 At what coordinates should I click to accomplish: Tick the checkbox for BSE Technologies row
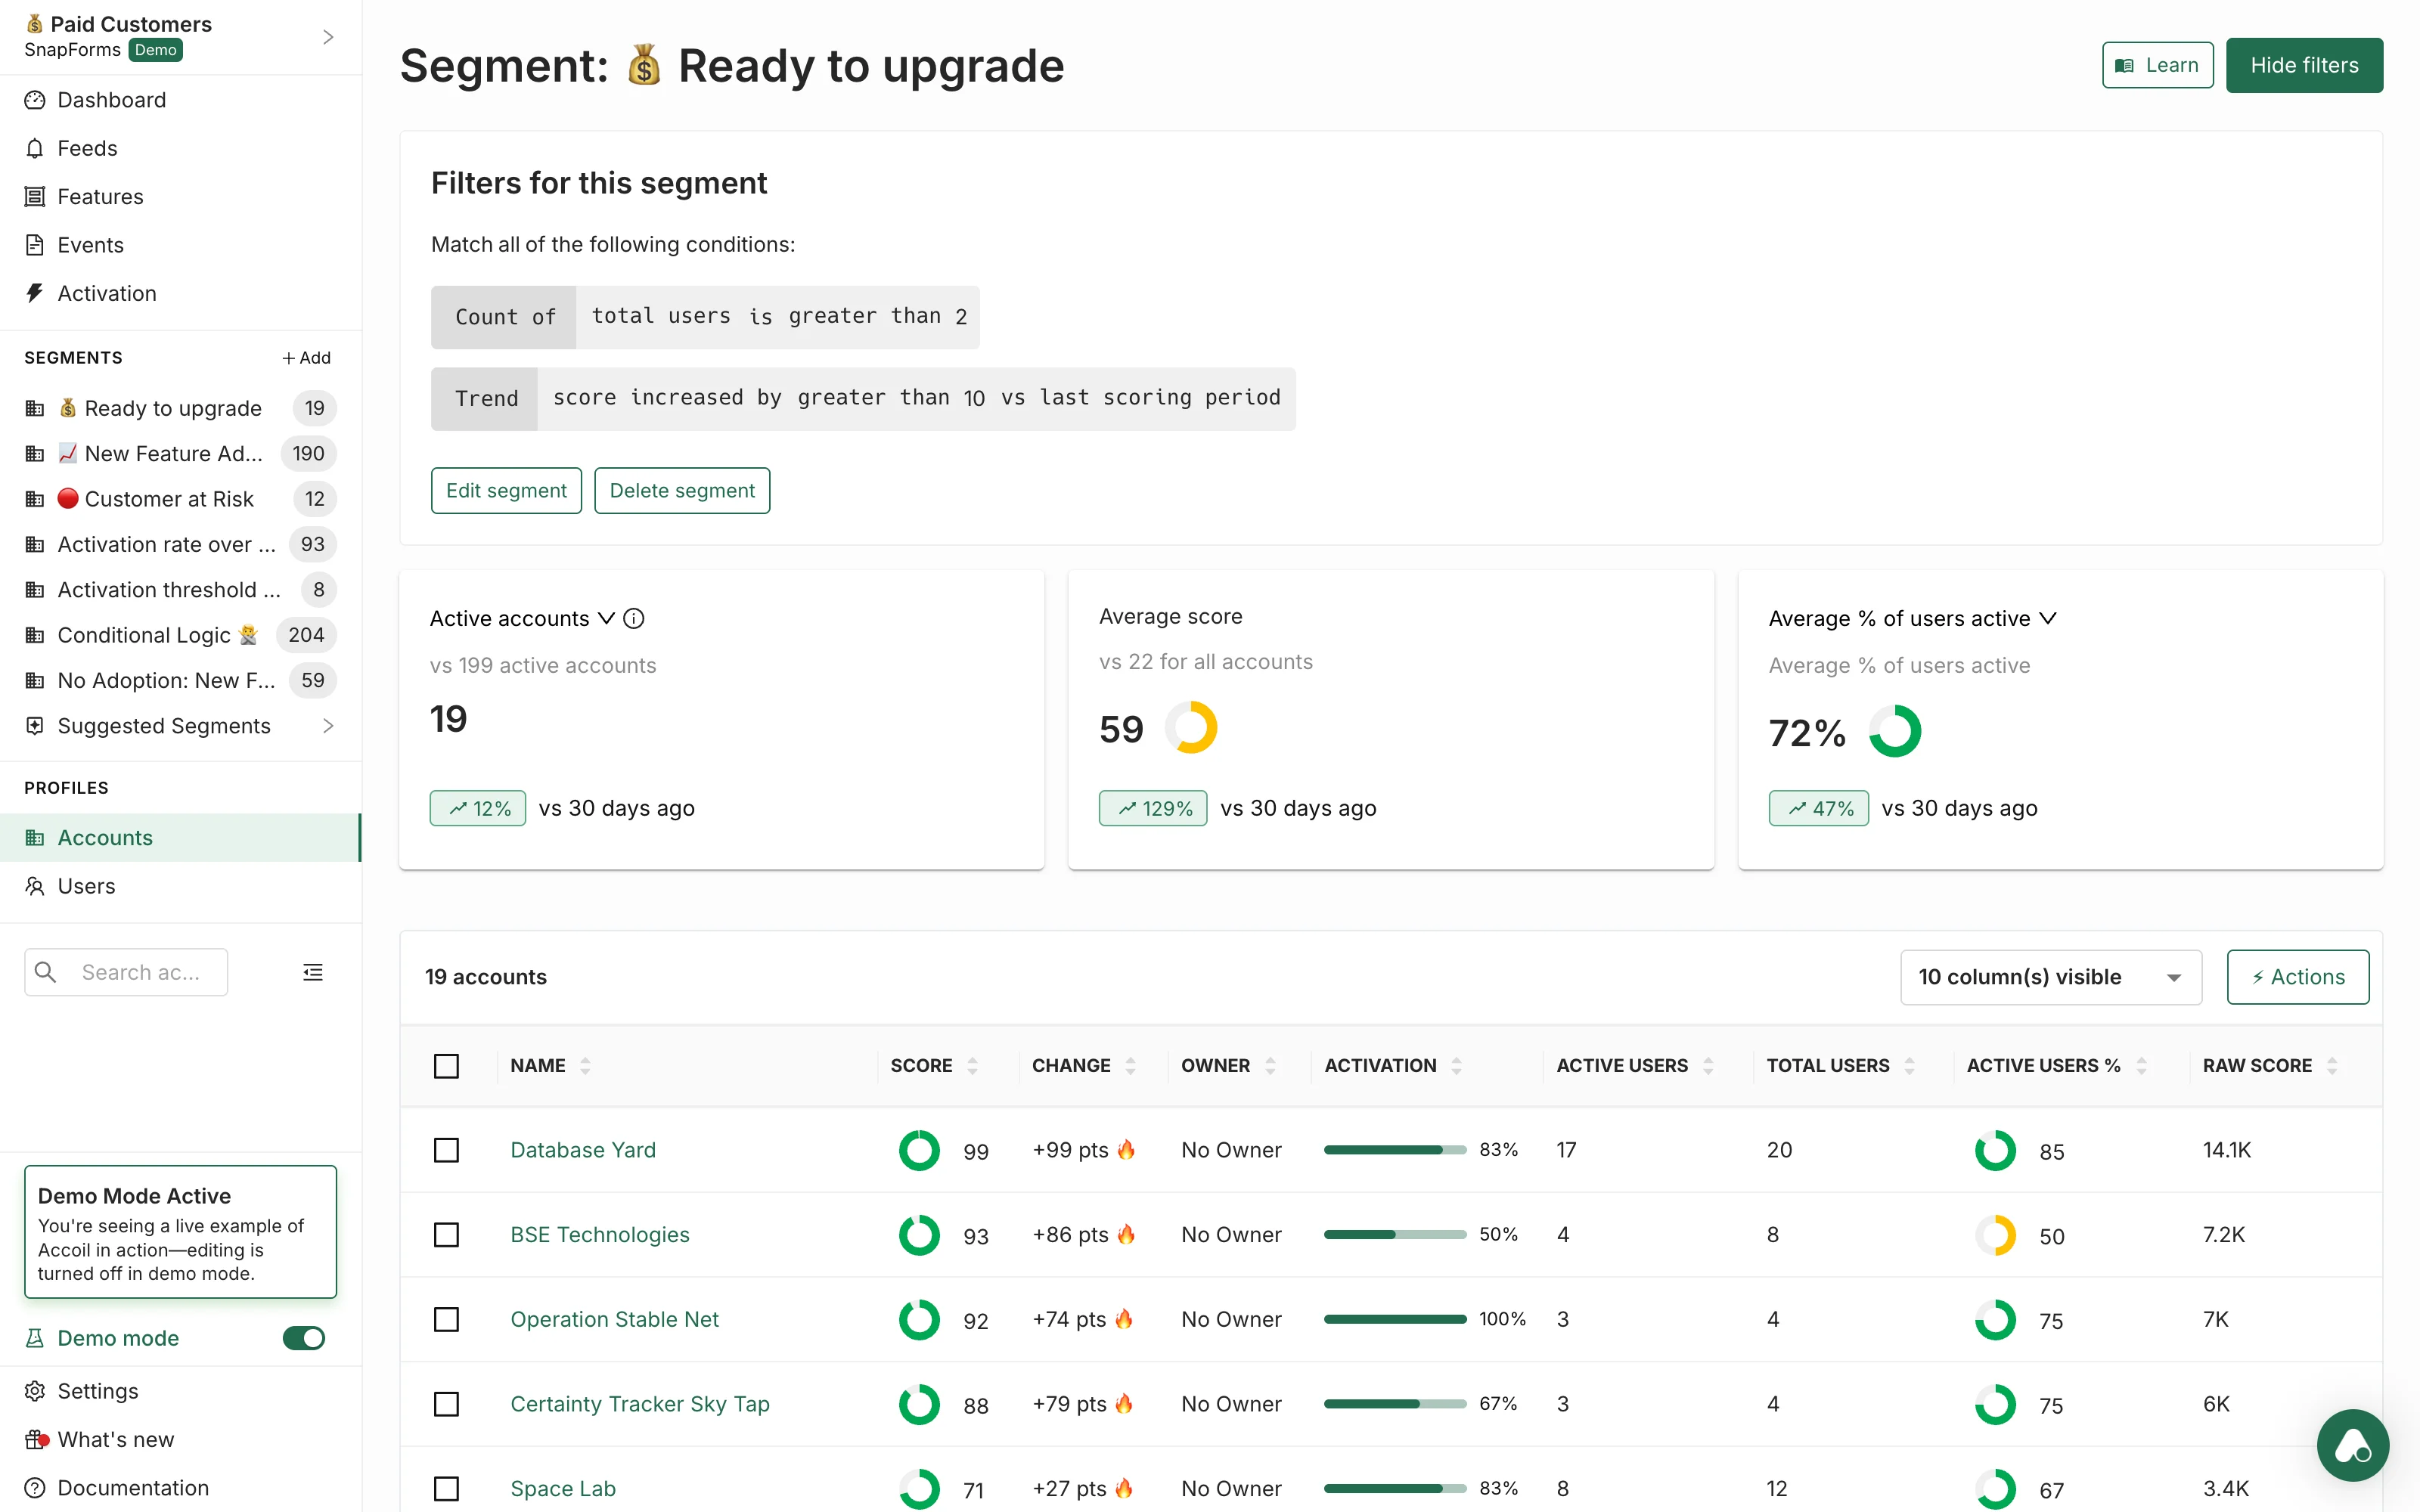tap(447, 1235)
